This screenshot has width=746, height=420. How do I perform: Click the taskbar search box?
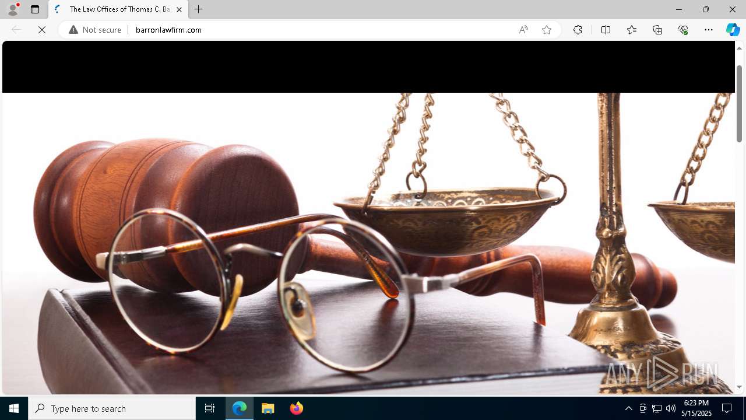coord(112,408)
